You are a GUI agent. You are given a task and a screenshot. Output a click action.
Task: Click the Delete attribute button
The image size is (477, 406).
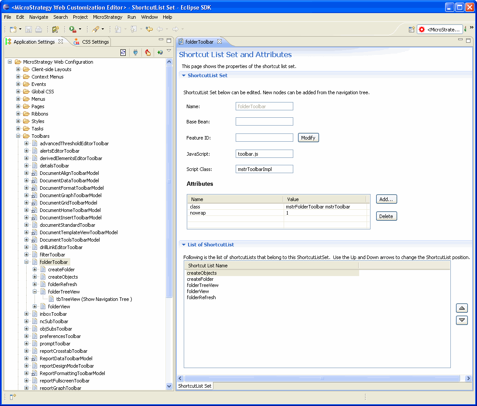386,216
